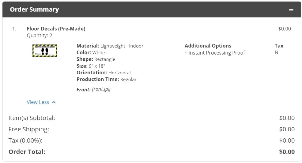302x163 pixels.
Task: Click the Tax column heading
Action: click(279, 46)
